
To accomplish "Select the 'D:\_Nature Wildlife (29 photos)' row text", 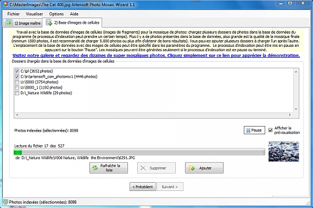I will 46,93.
